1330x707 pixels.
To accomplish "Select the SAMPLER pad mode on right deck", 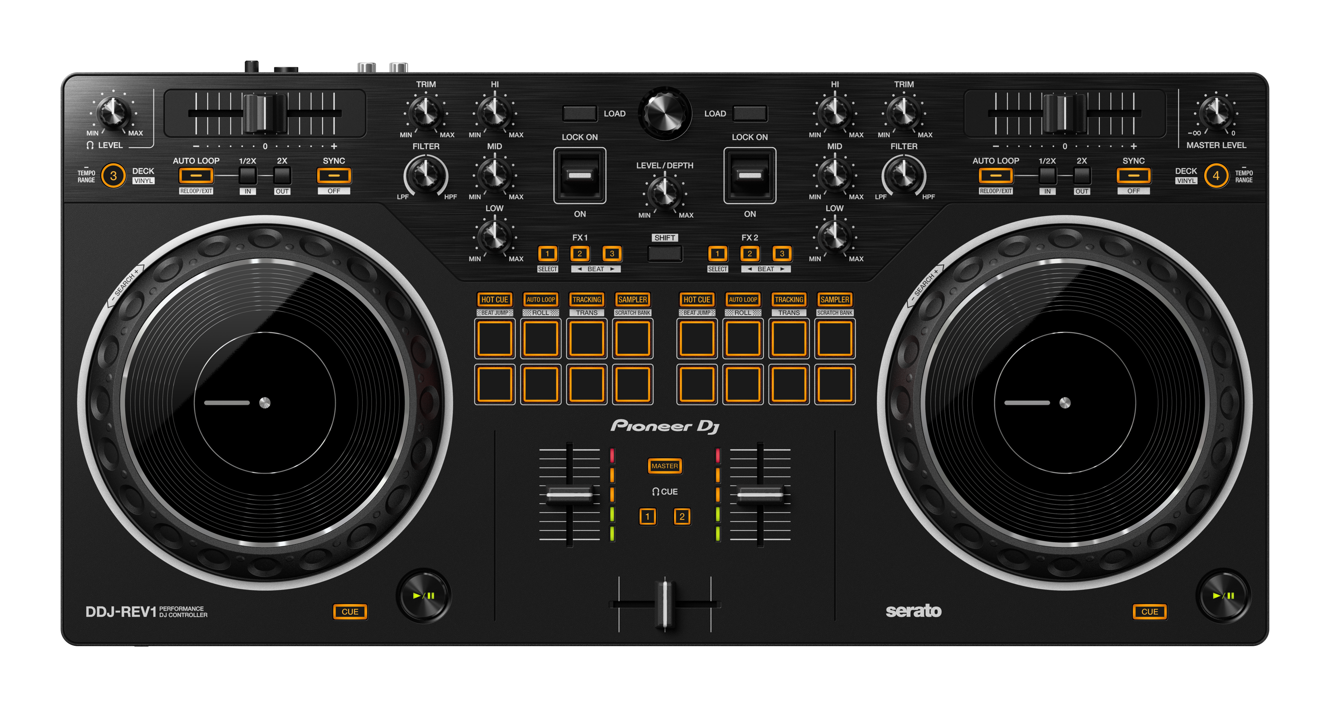I will tap(835, 300).
